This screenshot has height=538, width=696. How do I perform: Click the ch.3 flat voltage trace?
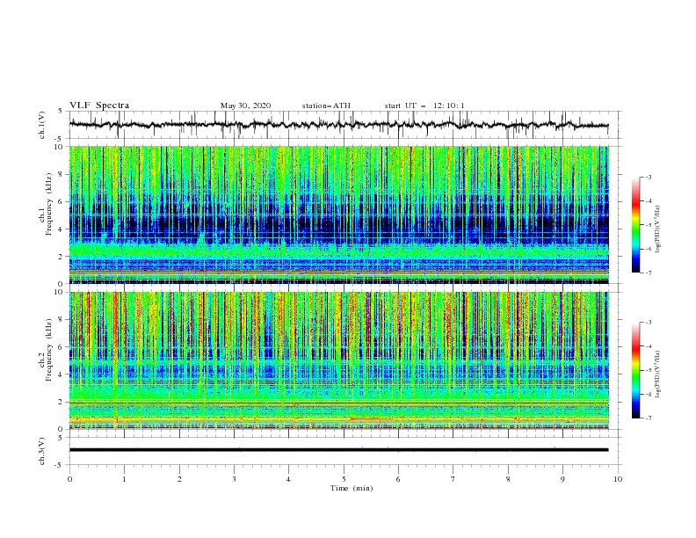click(338, 450)
